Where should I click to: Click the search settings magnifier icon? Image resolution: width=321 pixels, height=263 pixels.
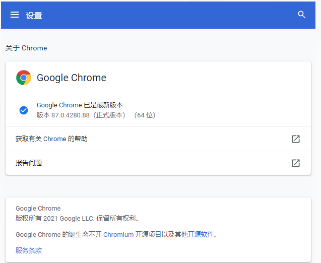click(x=301, y=15)
